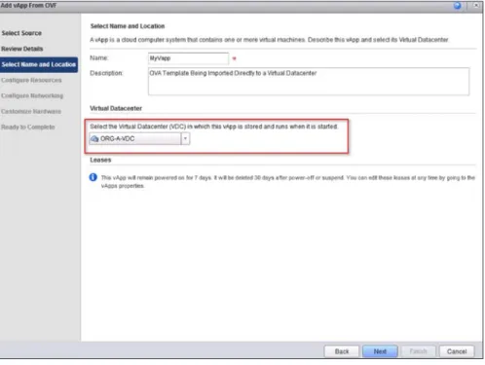Go to Select Source step
This screenshot has width=485, height=365.
[x=21, y=33]
